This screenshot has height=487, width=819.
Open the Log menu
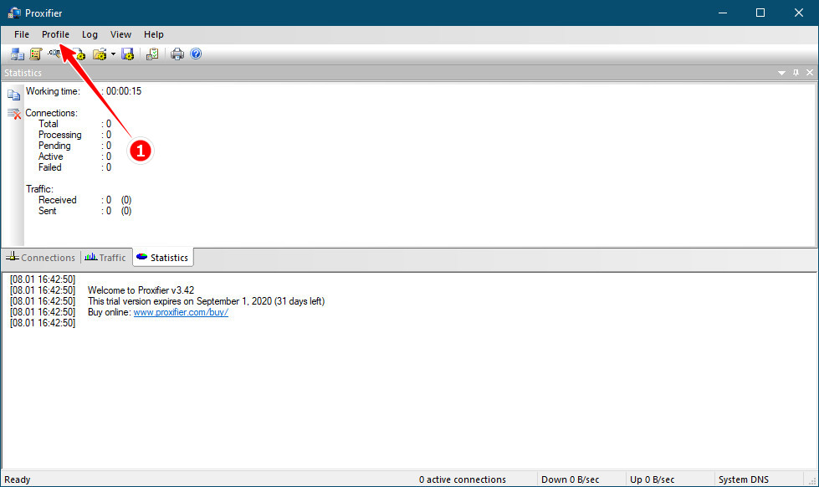point(90,34)
